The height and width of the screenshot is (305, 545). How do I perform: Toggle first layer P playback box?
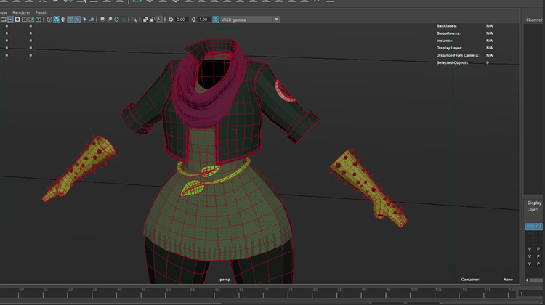tap(538, 249)
